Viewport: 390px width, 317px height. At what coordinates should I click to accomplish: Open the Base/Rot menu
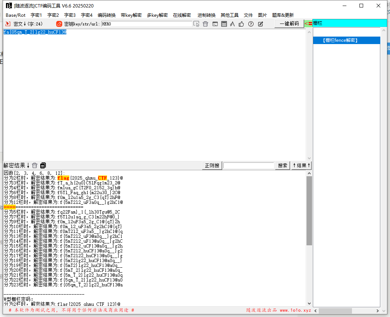(15, 15)
